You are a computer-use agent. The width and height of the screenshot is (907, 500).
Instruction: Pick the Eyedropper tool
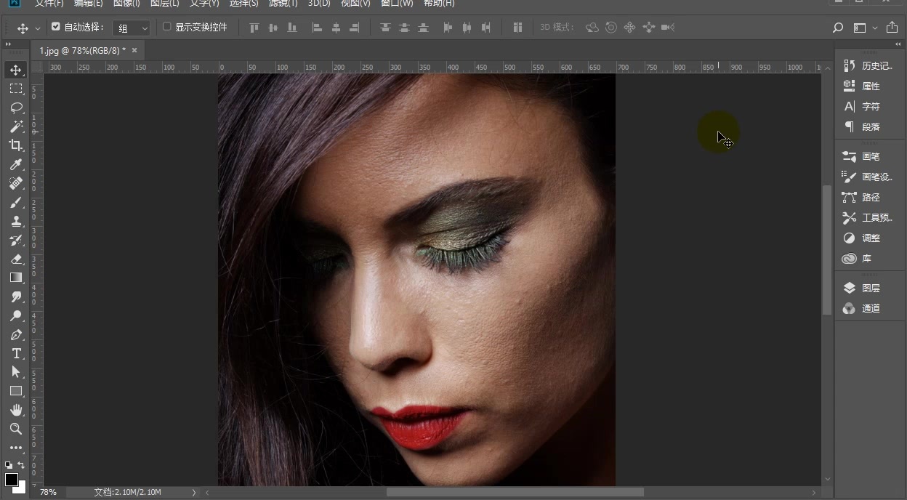click(16, 164)
